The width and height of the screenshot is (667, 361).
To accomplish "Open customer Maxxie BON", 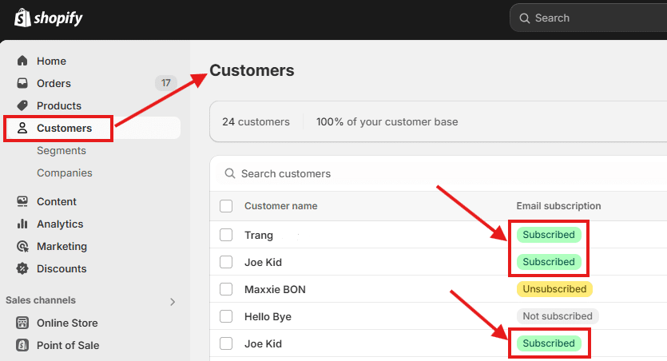I will coord(275,290).
